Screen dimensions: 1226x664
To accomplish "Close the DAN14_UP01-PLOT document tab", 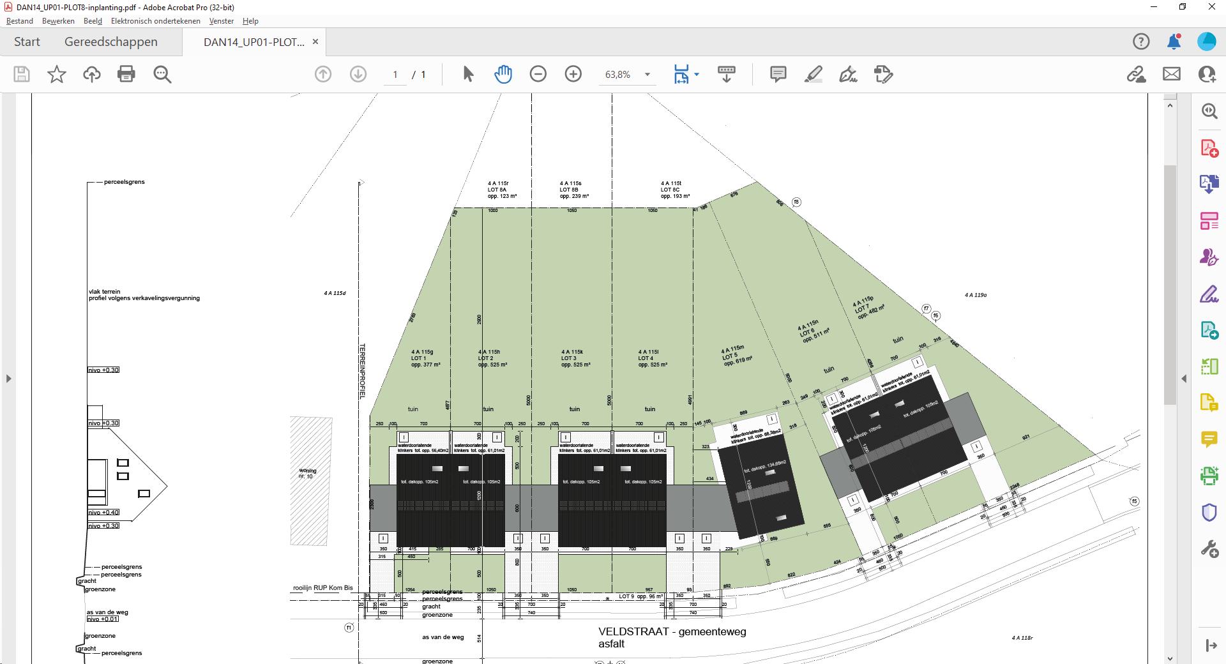I will coord(315,41).
